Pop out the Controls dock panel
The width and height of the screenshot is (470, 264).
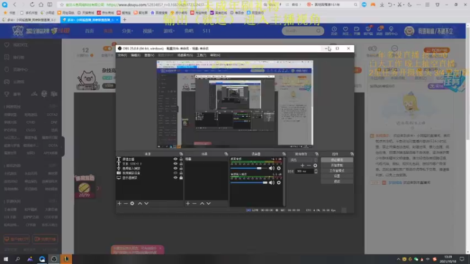click(352, 154)
